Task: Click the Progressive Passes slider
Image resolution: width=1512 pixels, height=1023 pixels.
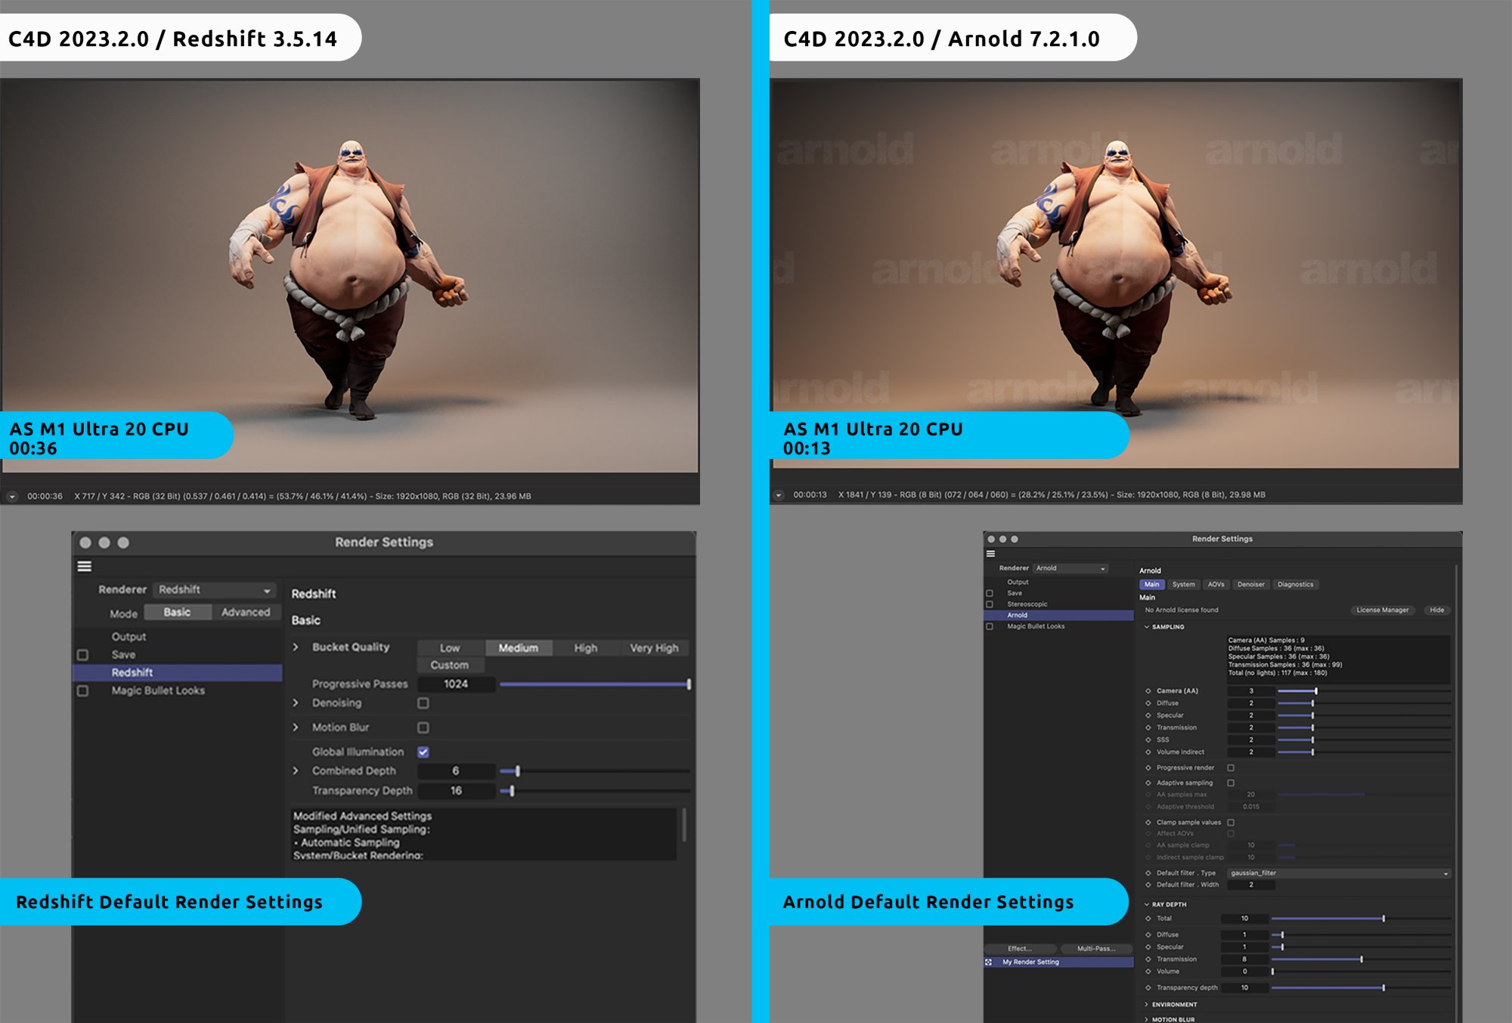Action: pyautogui.click(x=594, y=684)
